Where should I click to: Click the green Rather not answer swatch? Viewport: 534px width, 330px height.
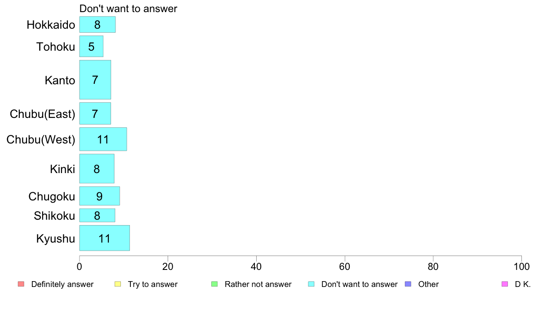coord(214,284)
